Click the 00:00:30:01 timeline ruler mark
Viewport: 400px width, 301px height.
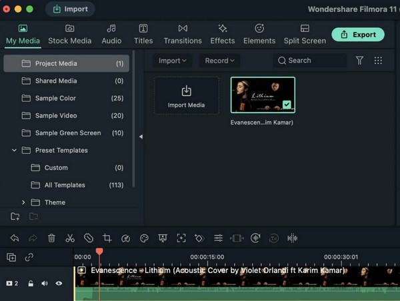tap(341, 257)
